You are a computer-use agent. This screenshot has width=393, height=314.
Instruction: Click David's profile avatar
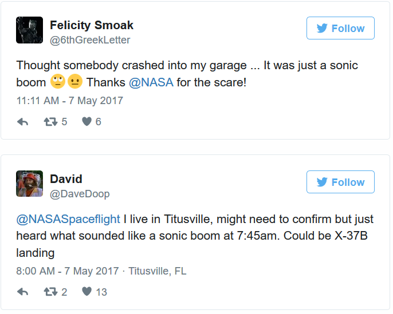coord(29,184)
